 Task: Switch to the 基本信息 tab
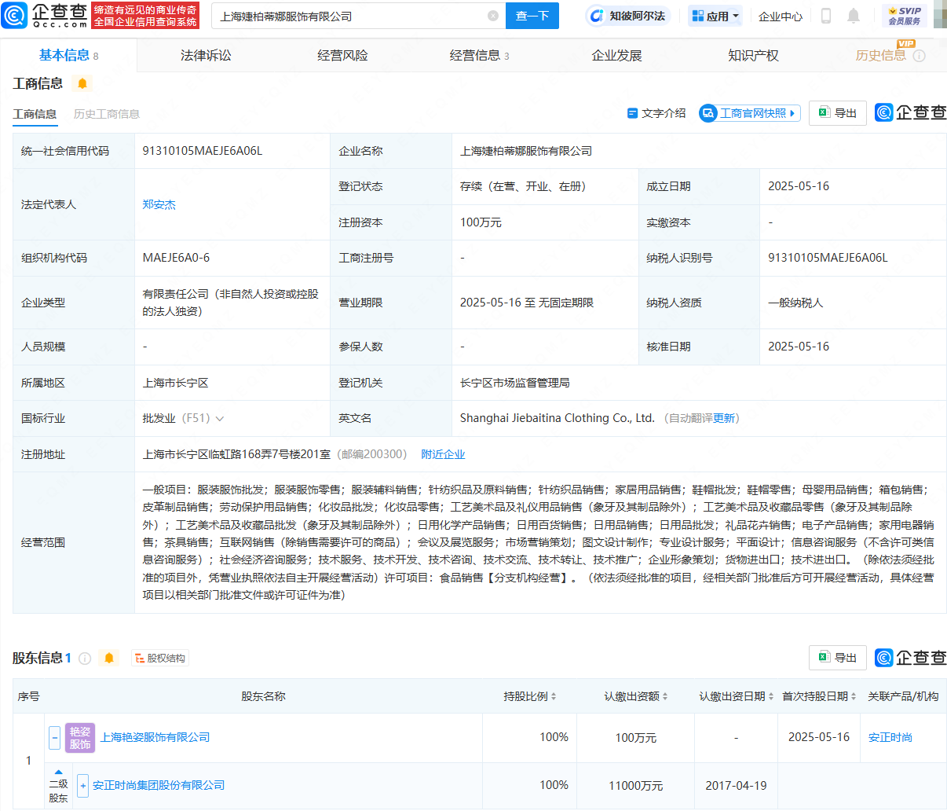coord(68,55)
